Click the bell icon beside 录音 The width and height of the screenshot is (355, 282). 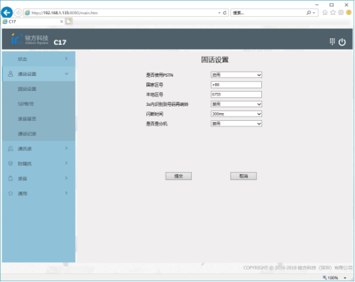[x=11, y=178]
